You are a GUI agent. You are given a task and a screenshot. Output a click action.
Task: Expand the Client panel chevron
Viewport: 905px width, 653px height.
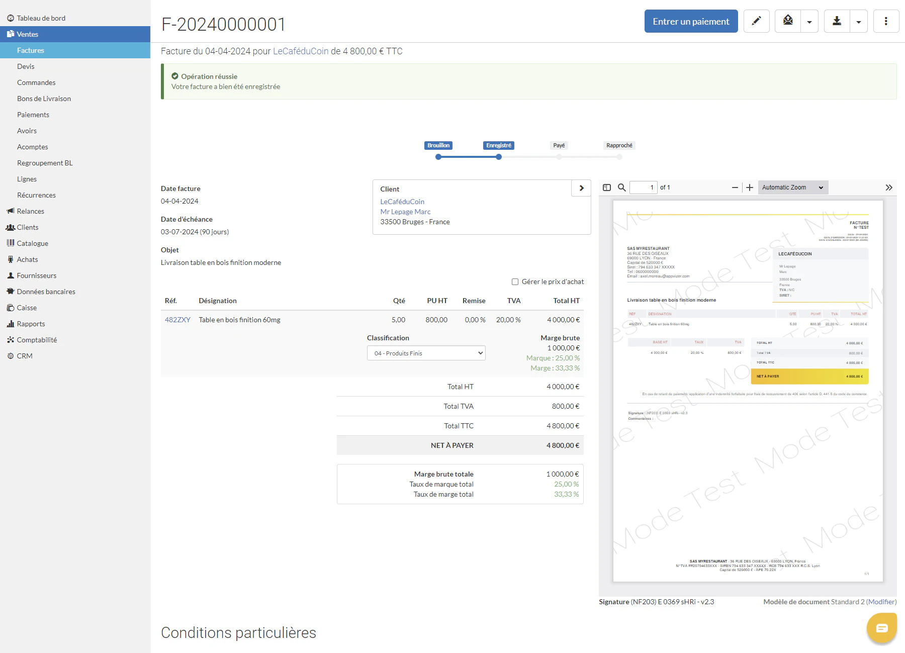pos(581,188)
